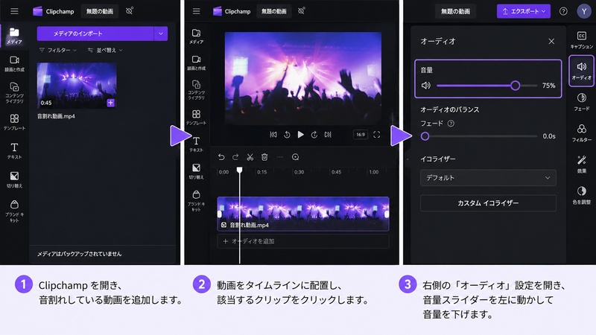Click フェード info question icon

tap(451, 124)
